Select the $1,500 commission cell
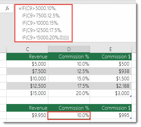Viewport: 141px width, 127px height. [111, 79]
